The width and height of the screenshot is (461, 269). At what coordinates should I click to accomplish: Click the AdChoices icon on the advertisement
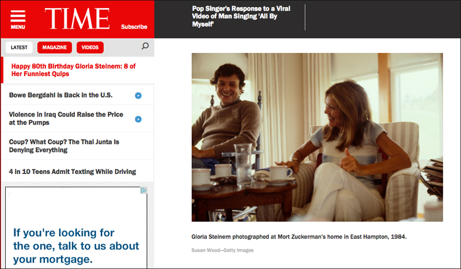pos(143,191)
